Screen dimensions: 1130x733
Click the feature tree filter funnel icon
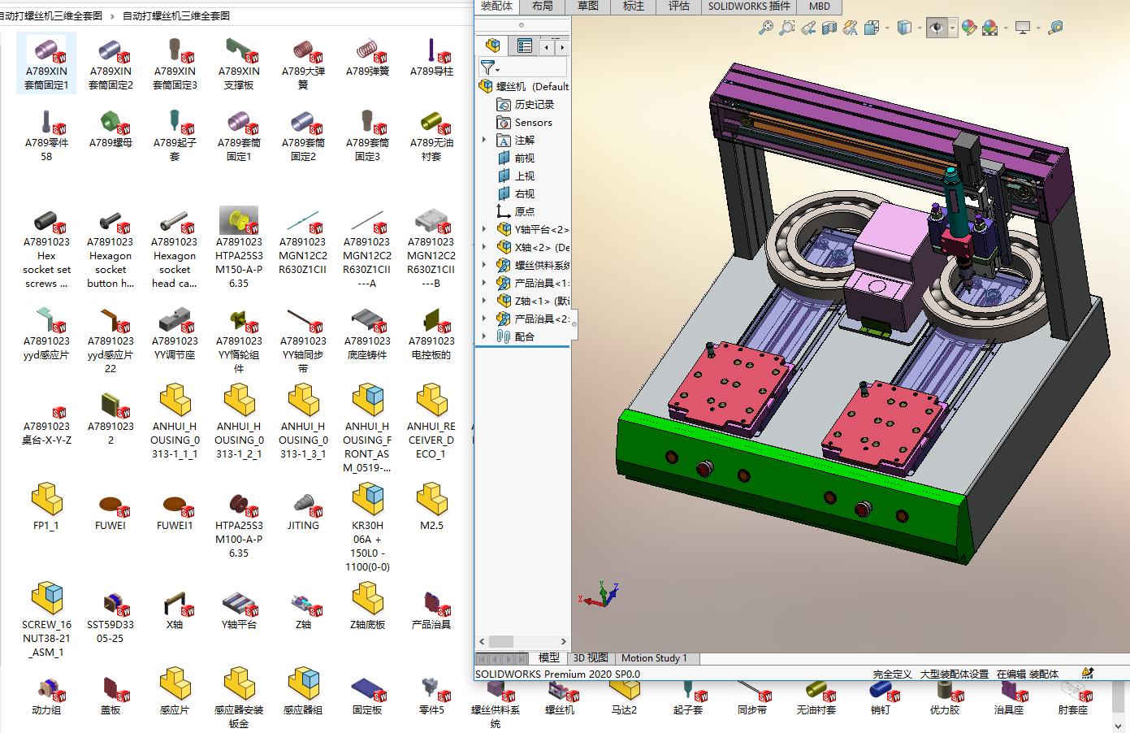point(488,67)
